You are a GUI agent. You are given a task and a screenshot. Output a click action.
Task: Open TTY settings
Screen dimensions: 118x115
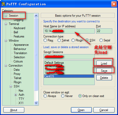21,99
